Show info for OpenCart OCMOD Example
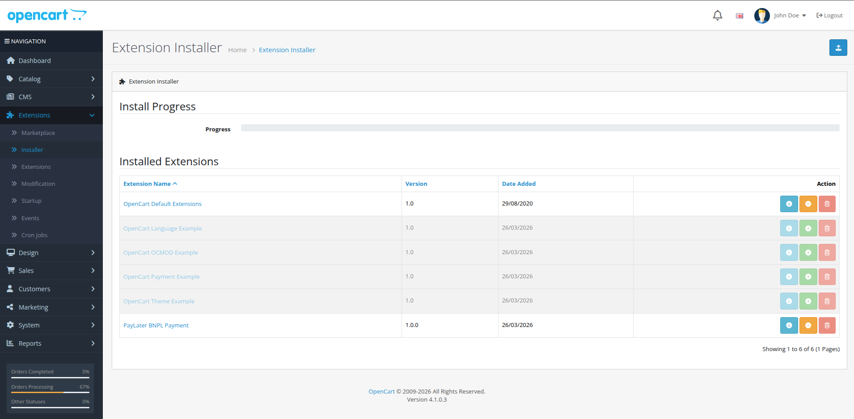 (789, 252)
